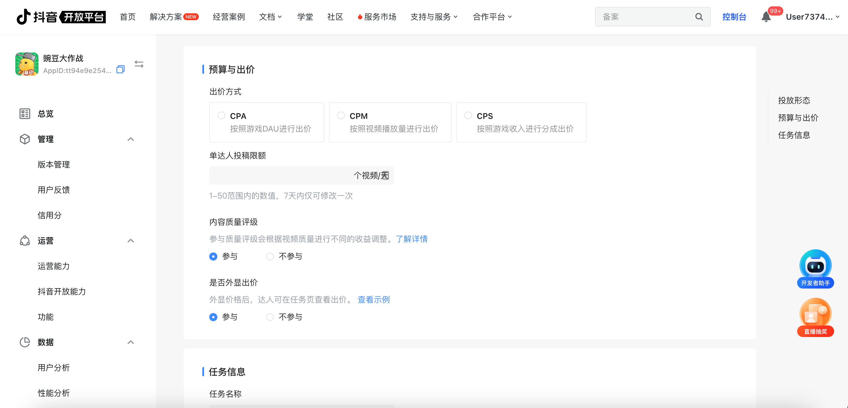Open 学堂 in the top nav
This screenshot has height=408, width=848.
[305, 17]
